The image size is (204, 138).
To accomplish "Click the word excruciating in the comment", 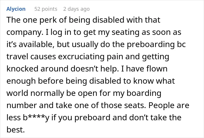I will point(81,57).
